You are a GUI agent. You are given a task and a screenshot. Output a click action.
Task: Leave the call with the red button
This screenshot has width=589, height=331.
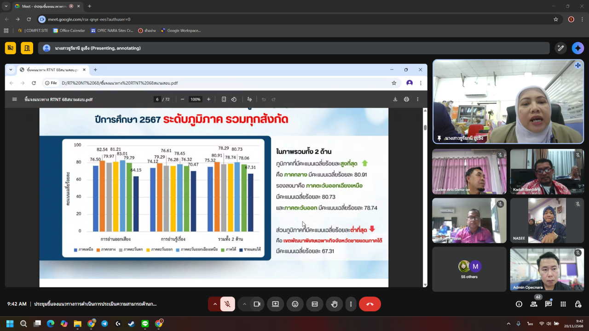point(370,304)
